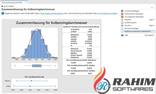Close the Zusammenfassung tab

coord(27,3)
